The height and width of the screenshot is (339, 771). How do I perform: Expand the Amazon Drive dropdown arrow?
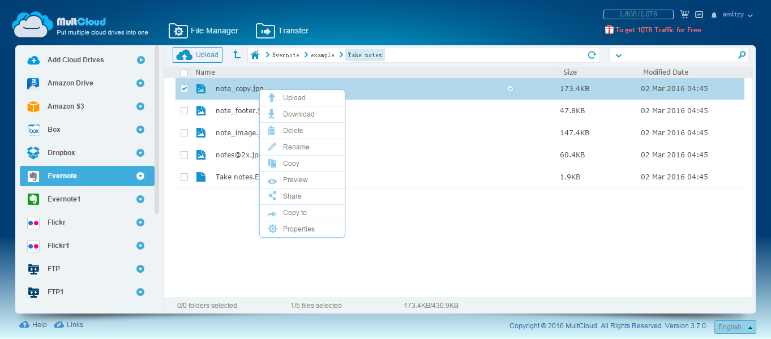[x=140, y=83]
